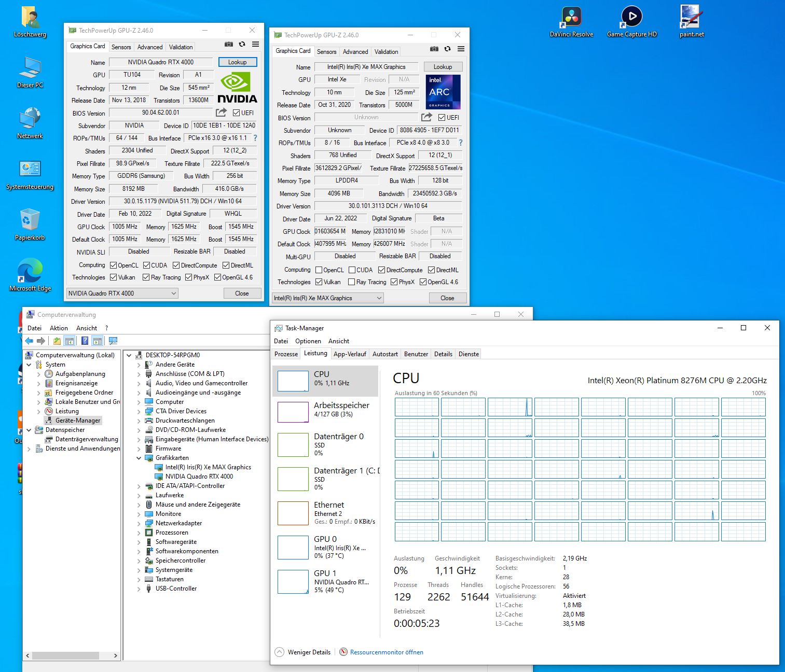785x672 pixels.
Task: Toggle OpenCL checkbox in Intel GPU-Z
Action: coord(319,270)
